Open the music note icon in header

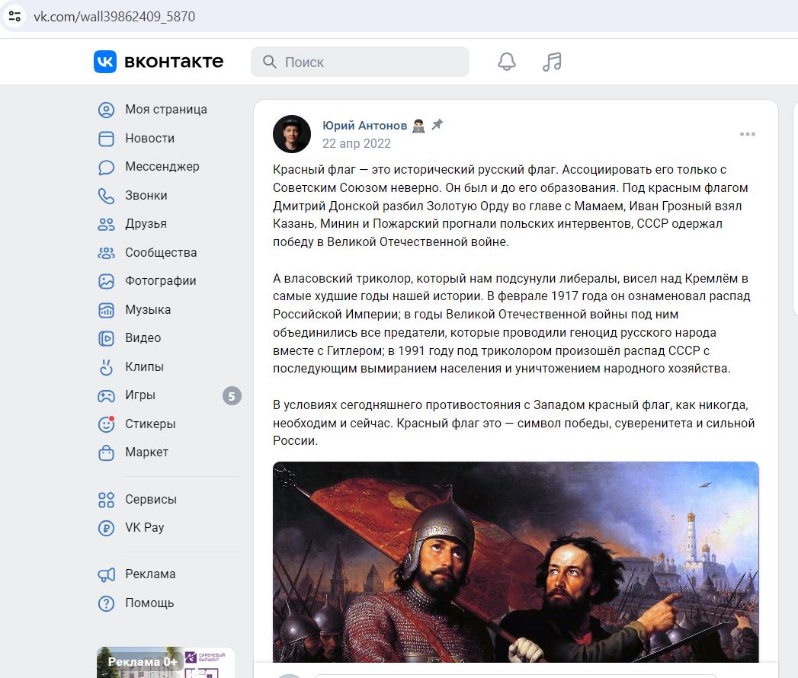552,62
